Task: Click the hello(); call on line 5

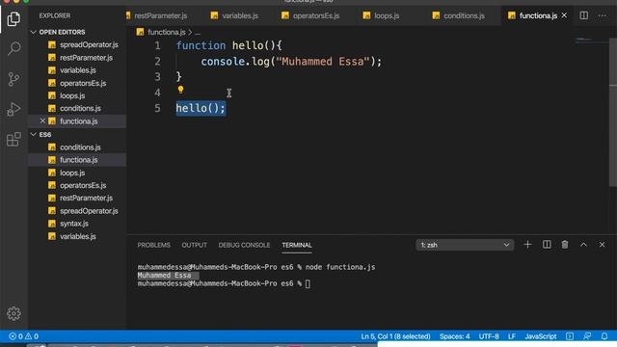Action: (x=201, y=108)
